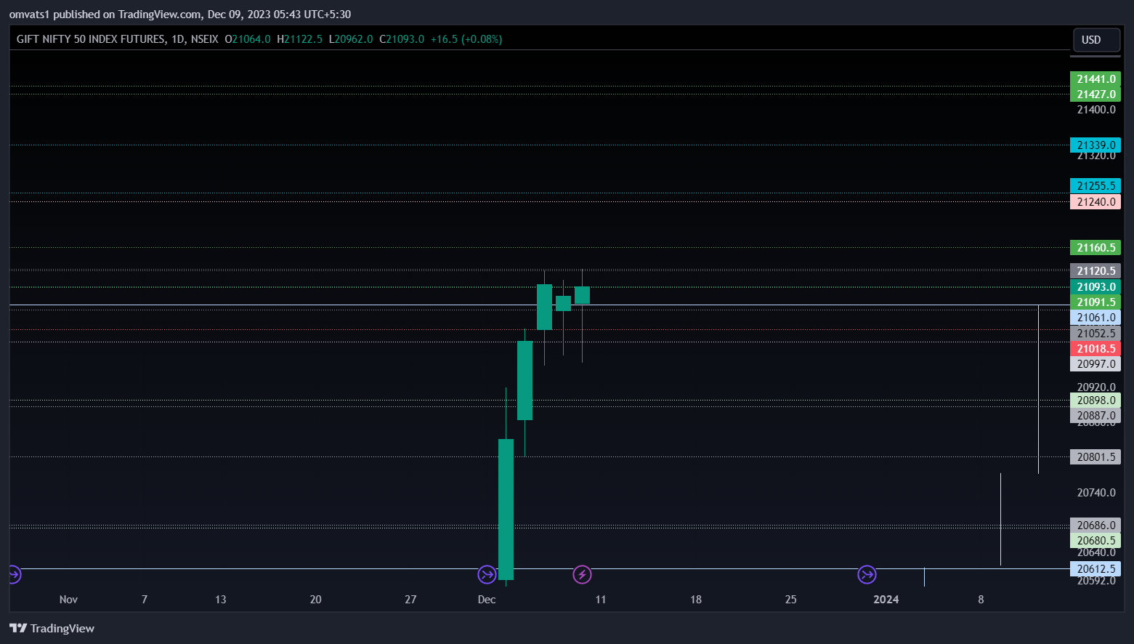Select the 21240.0 pink price label

(x=1095, y=202)
